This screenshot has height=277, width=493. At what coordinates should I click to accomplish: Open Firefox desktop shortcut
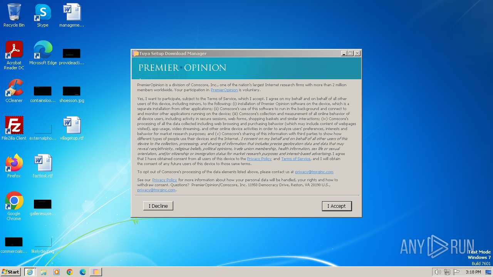pos(14,166)
